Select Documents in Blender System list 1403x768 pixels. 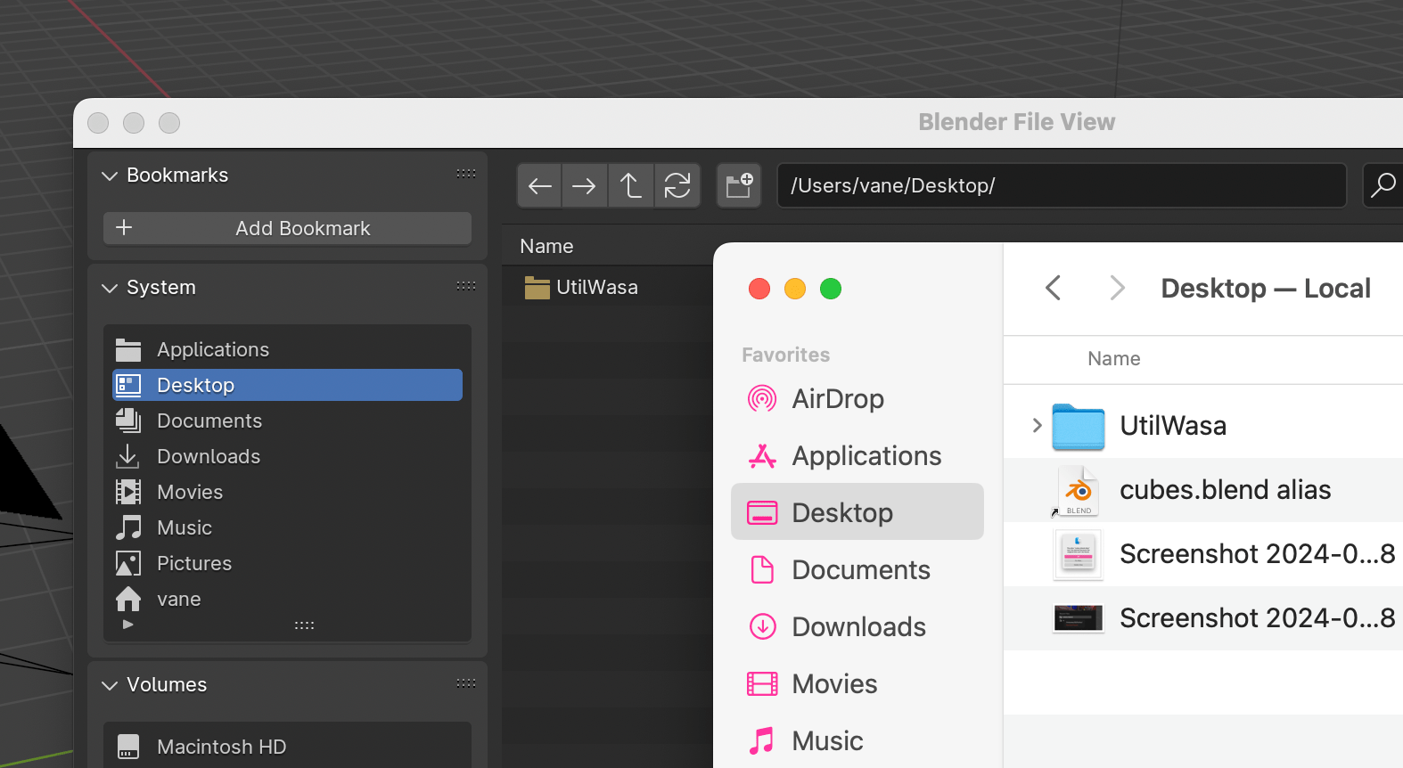click(287, 421)
